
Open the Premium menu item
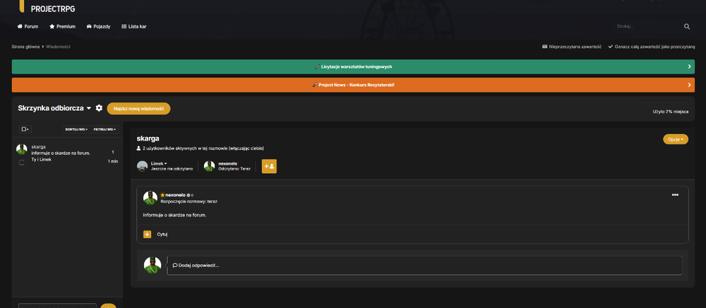coord(62,27)
